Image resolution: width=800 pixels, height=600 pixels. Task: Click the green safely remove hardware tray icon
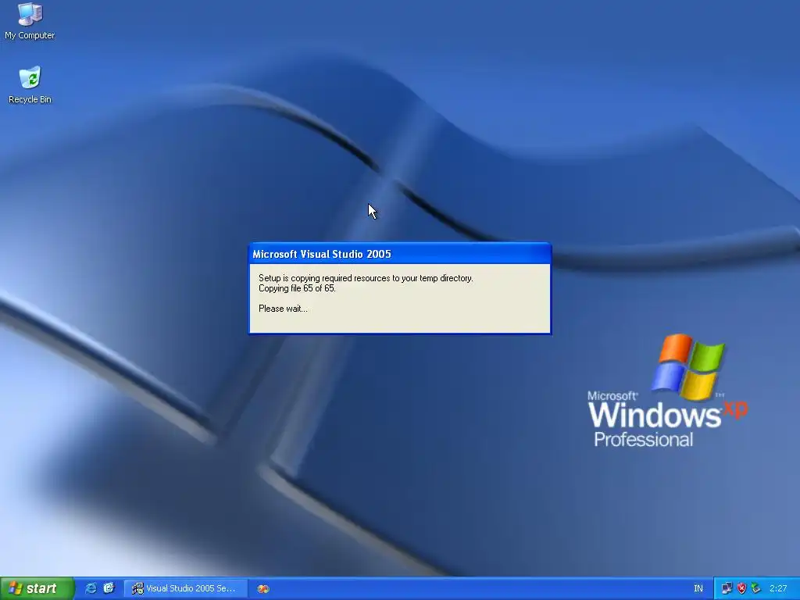755,588
